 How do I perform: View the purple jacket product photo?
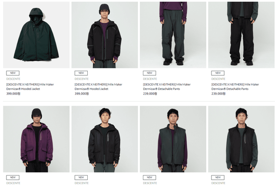[36, 139]
